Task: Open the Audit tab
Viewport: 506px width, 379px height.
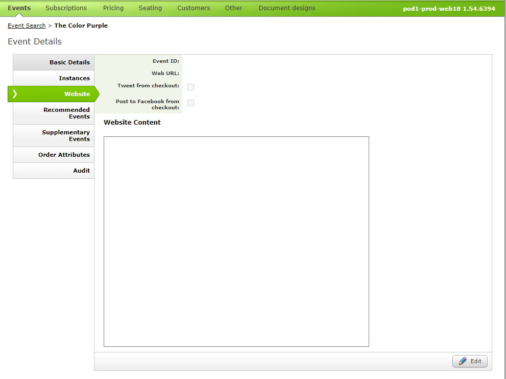Action: point(54,171)
